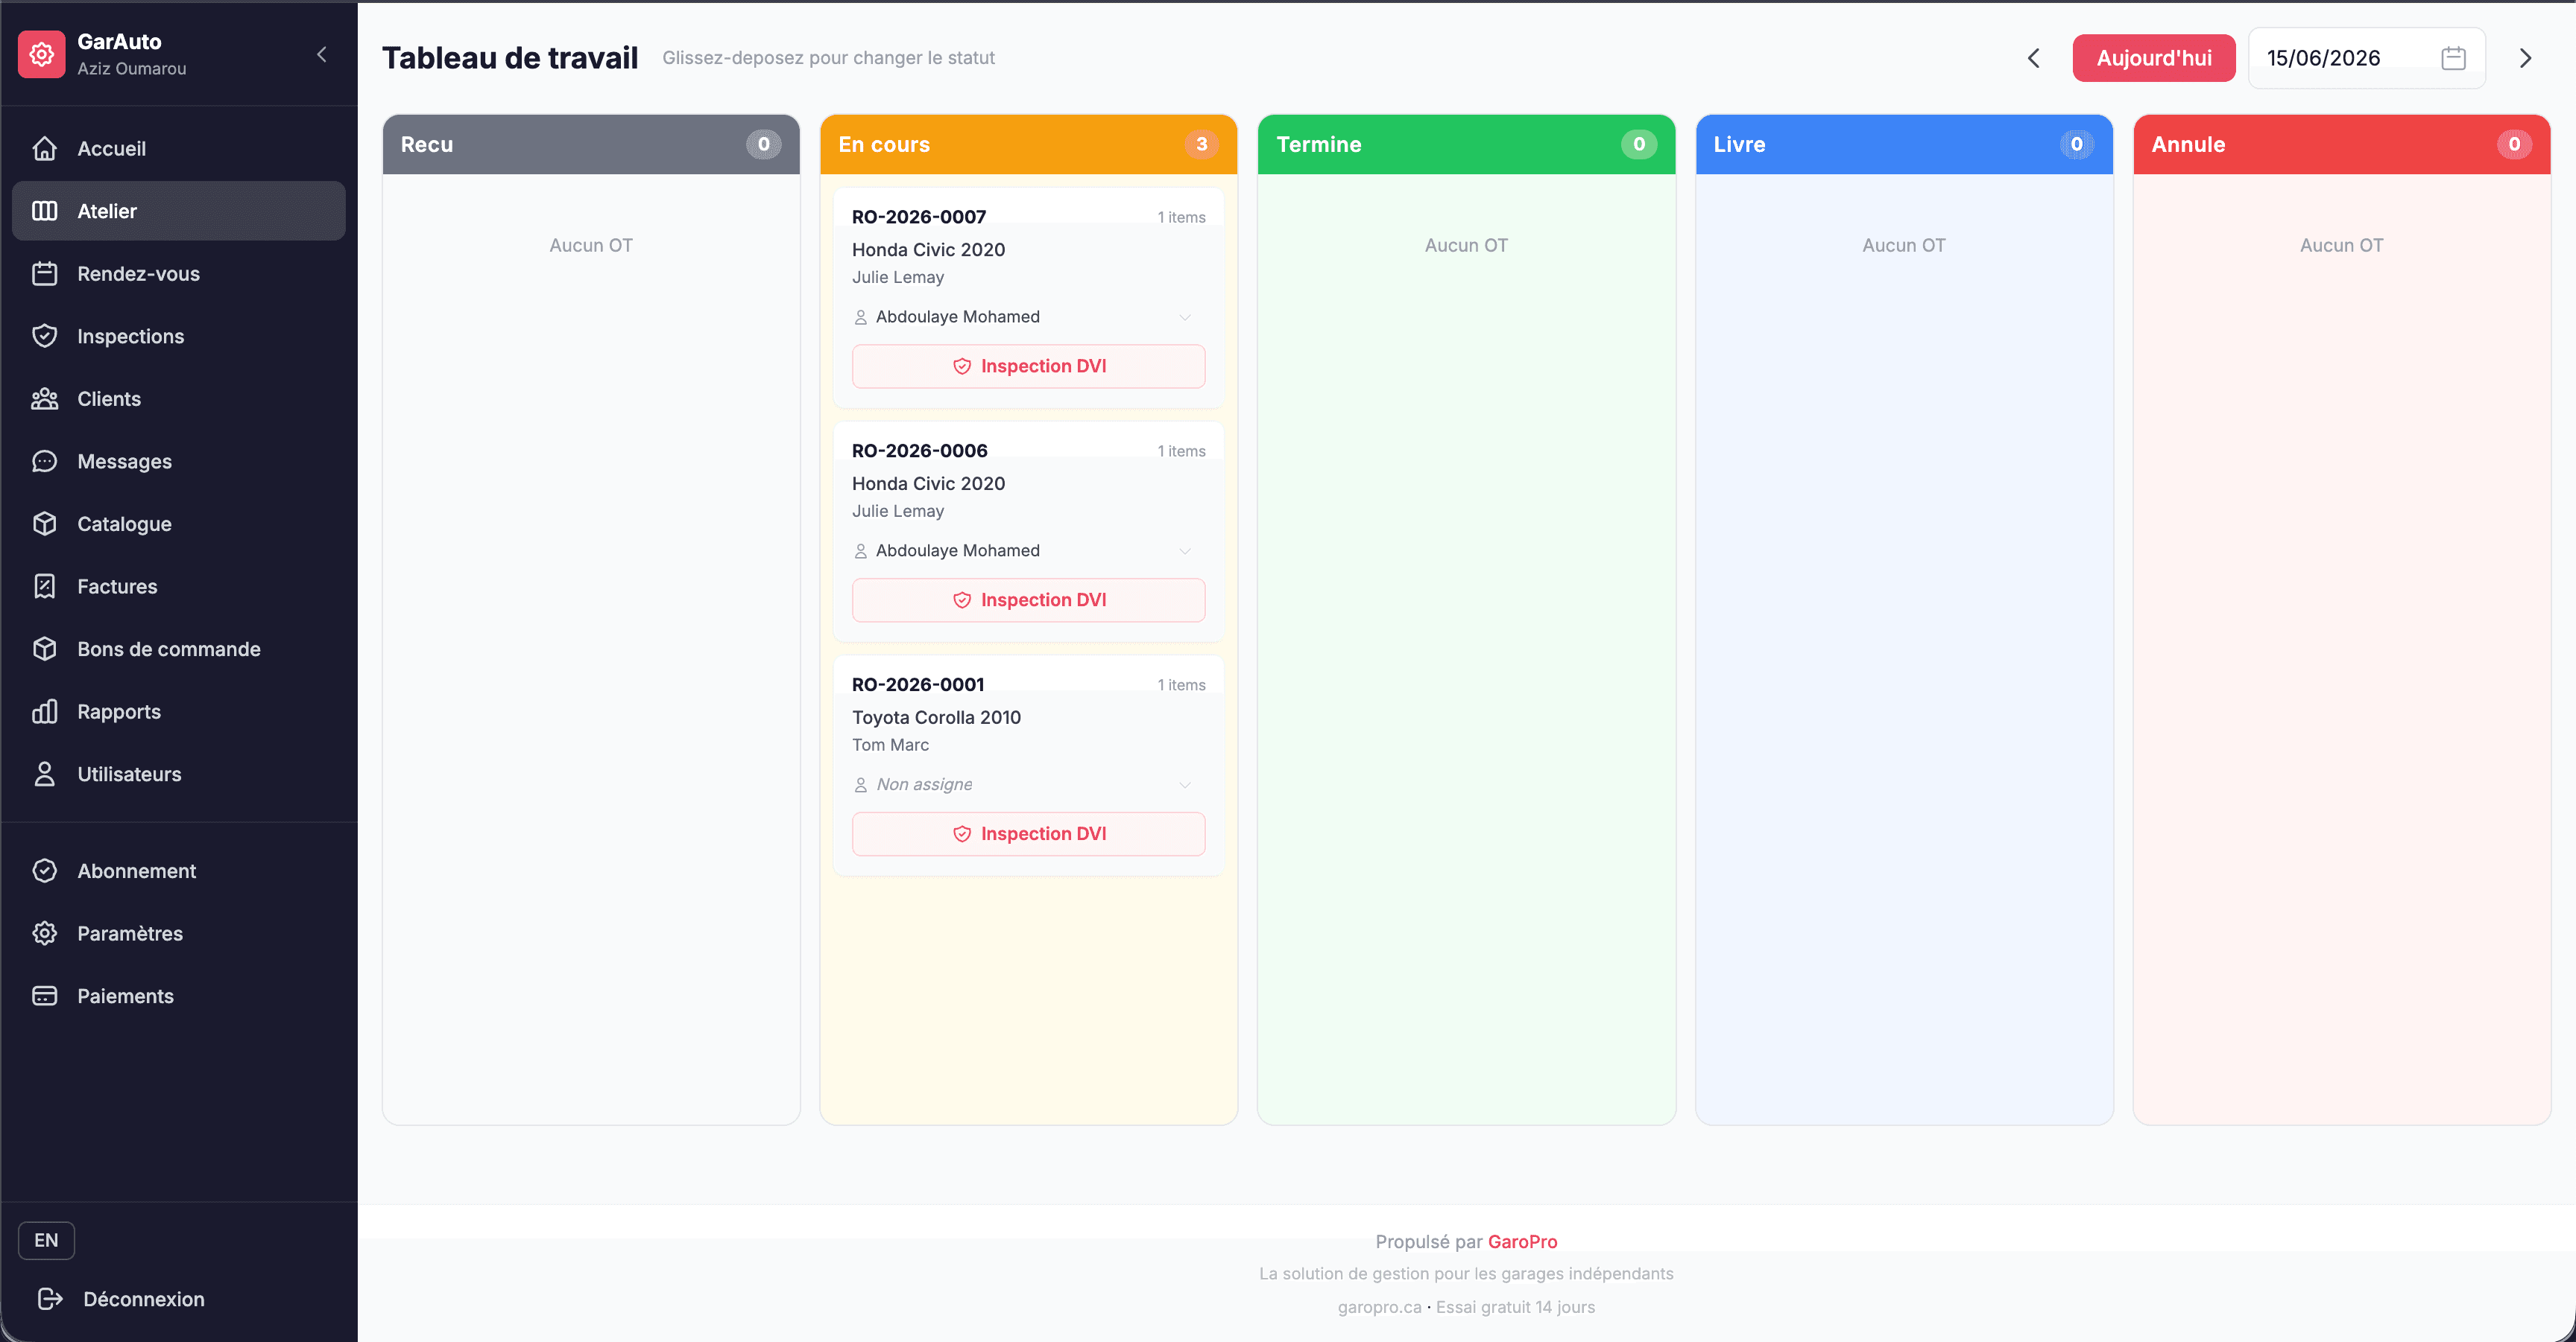Open Bons de commande page

point(178,649)
